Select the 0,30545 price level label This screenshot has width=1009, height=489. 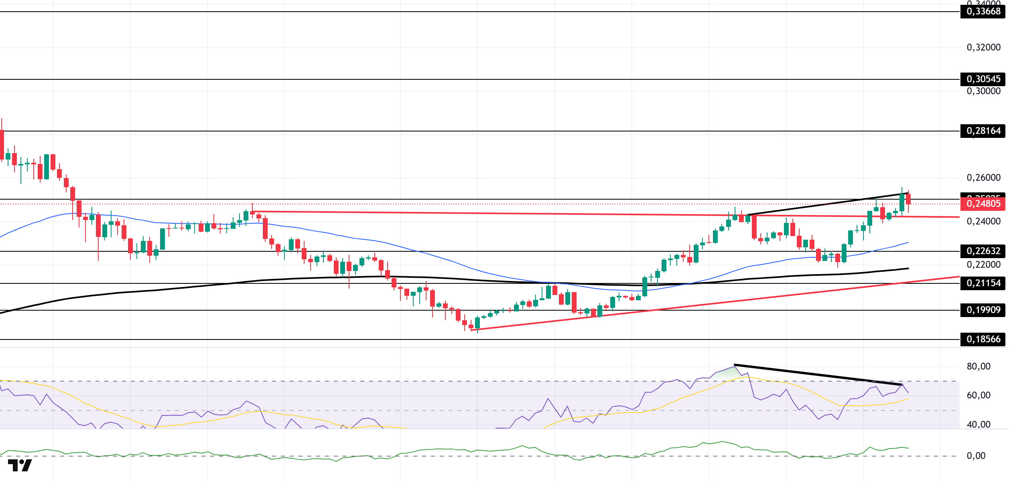(x=983, y=79)
